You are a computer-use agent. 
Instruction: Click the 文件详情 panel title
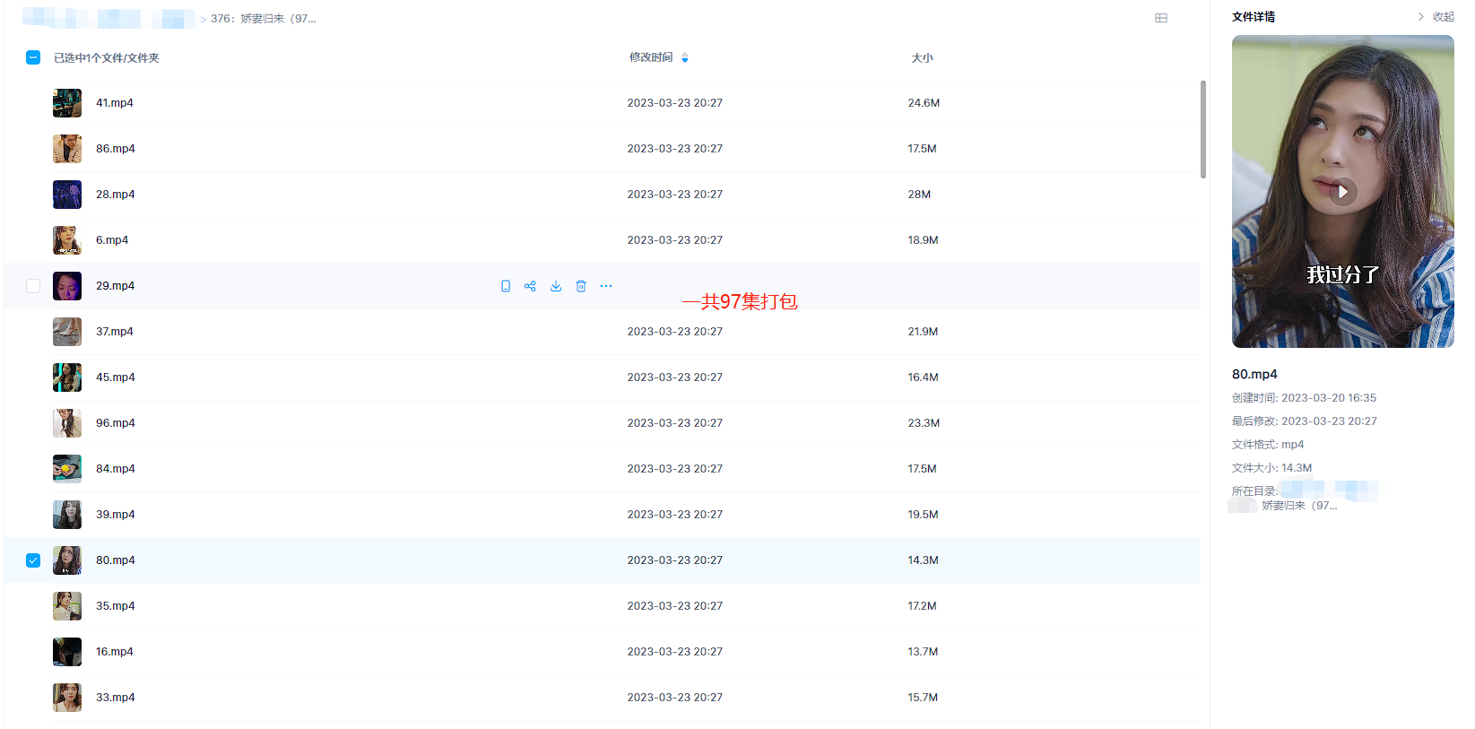click(x=1254, y=17)
